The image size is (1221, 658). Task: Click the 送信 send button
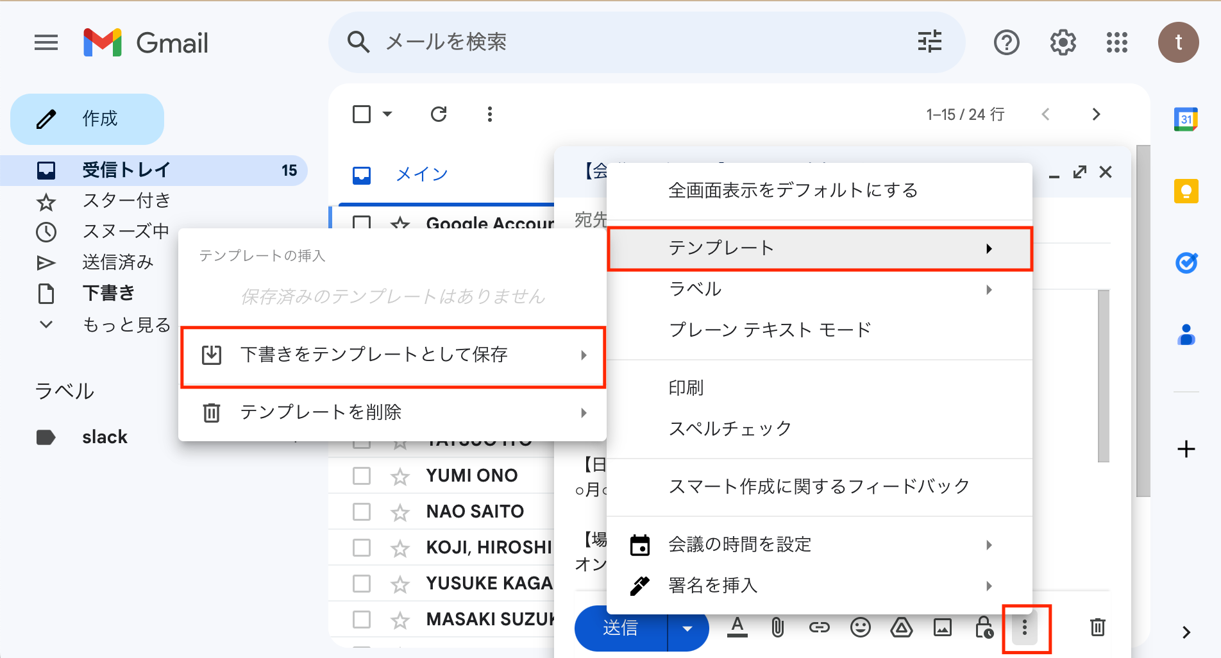621,628
